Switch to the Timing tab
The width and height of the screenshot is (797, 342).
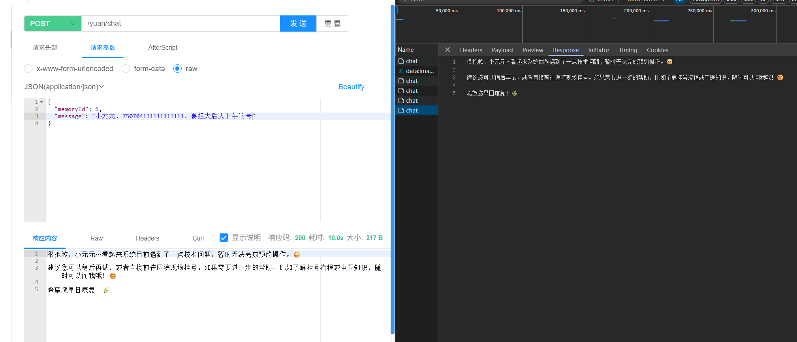point(628,50)
